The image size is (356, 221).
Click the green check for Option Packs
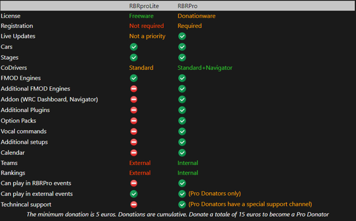click(x=182, y=121)
